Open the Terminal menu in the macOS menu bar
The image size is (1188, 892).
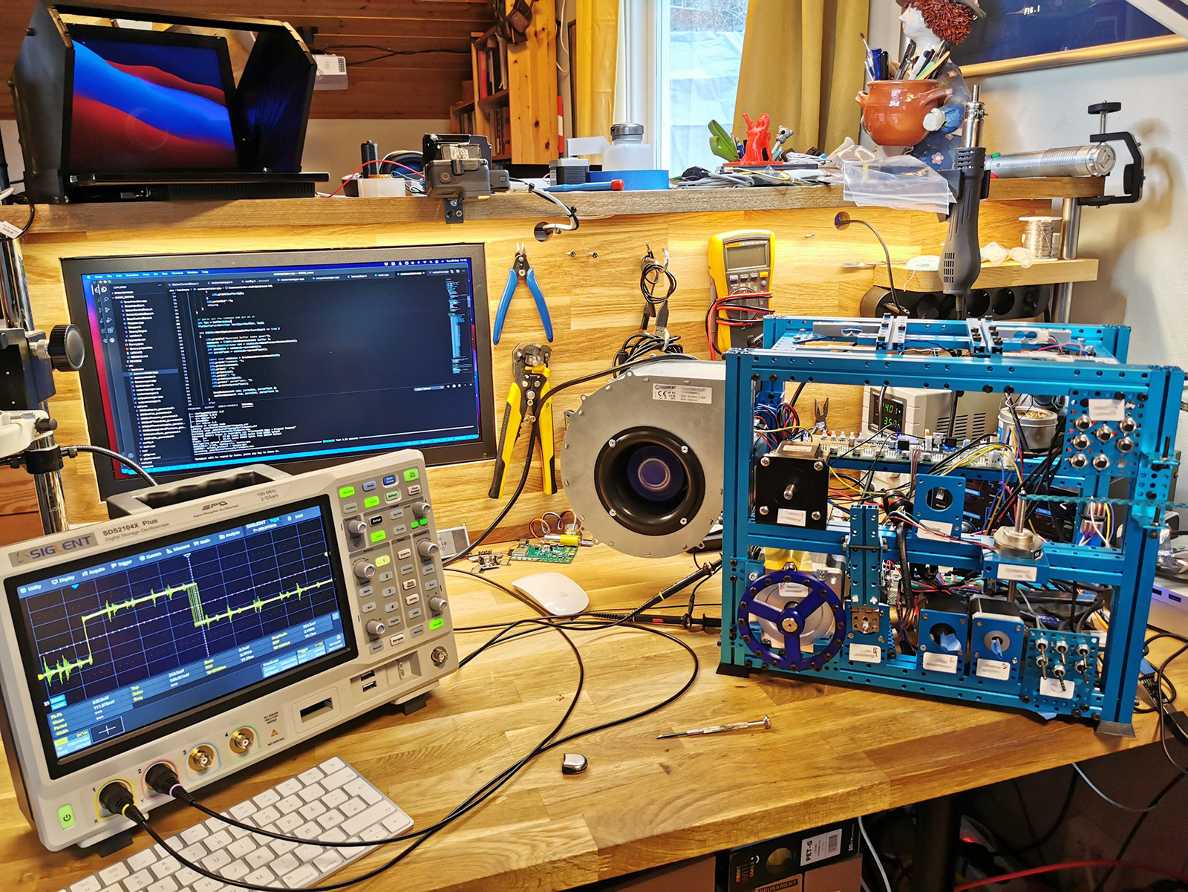[177, 273]
